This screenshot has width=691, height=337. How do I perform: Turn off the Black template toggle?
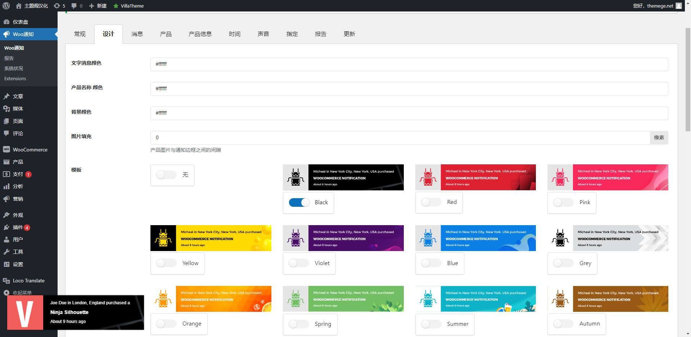pyautogui.click(x=299, y=202)
